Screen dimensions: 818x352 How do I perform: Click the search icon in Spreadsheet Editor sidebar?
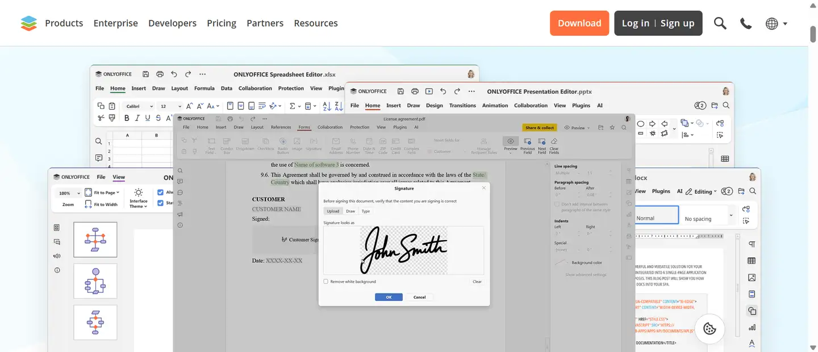point(99,141)
